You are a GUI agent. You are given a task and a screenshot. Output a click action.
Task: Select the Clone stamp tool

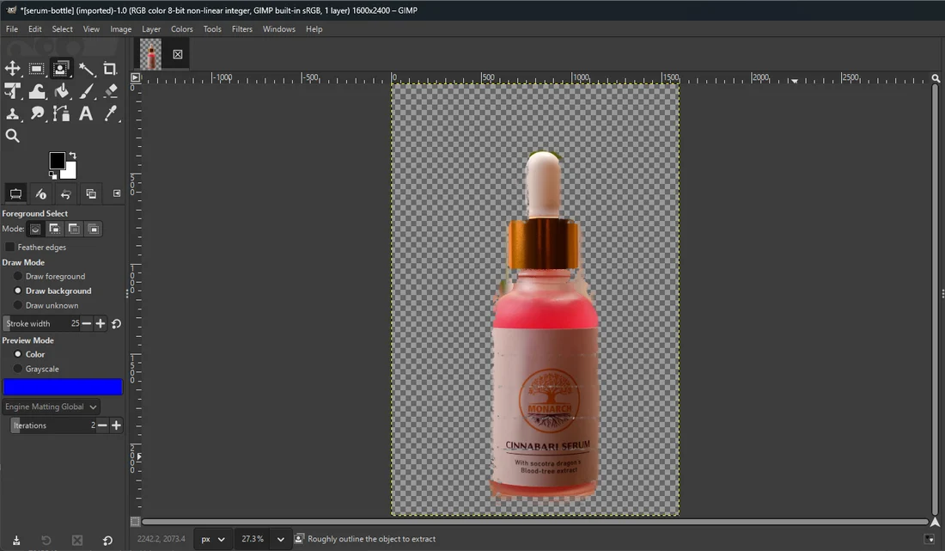coord(13,113)
